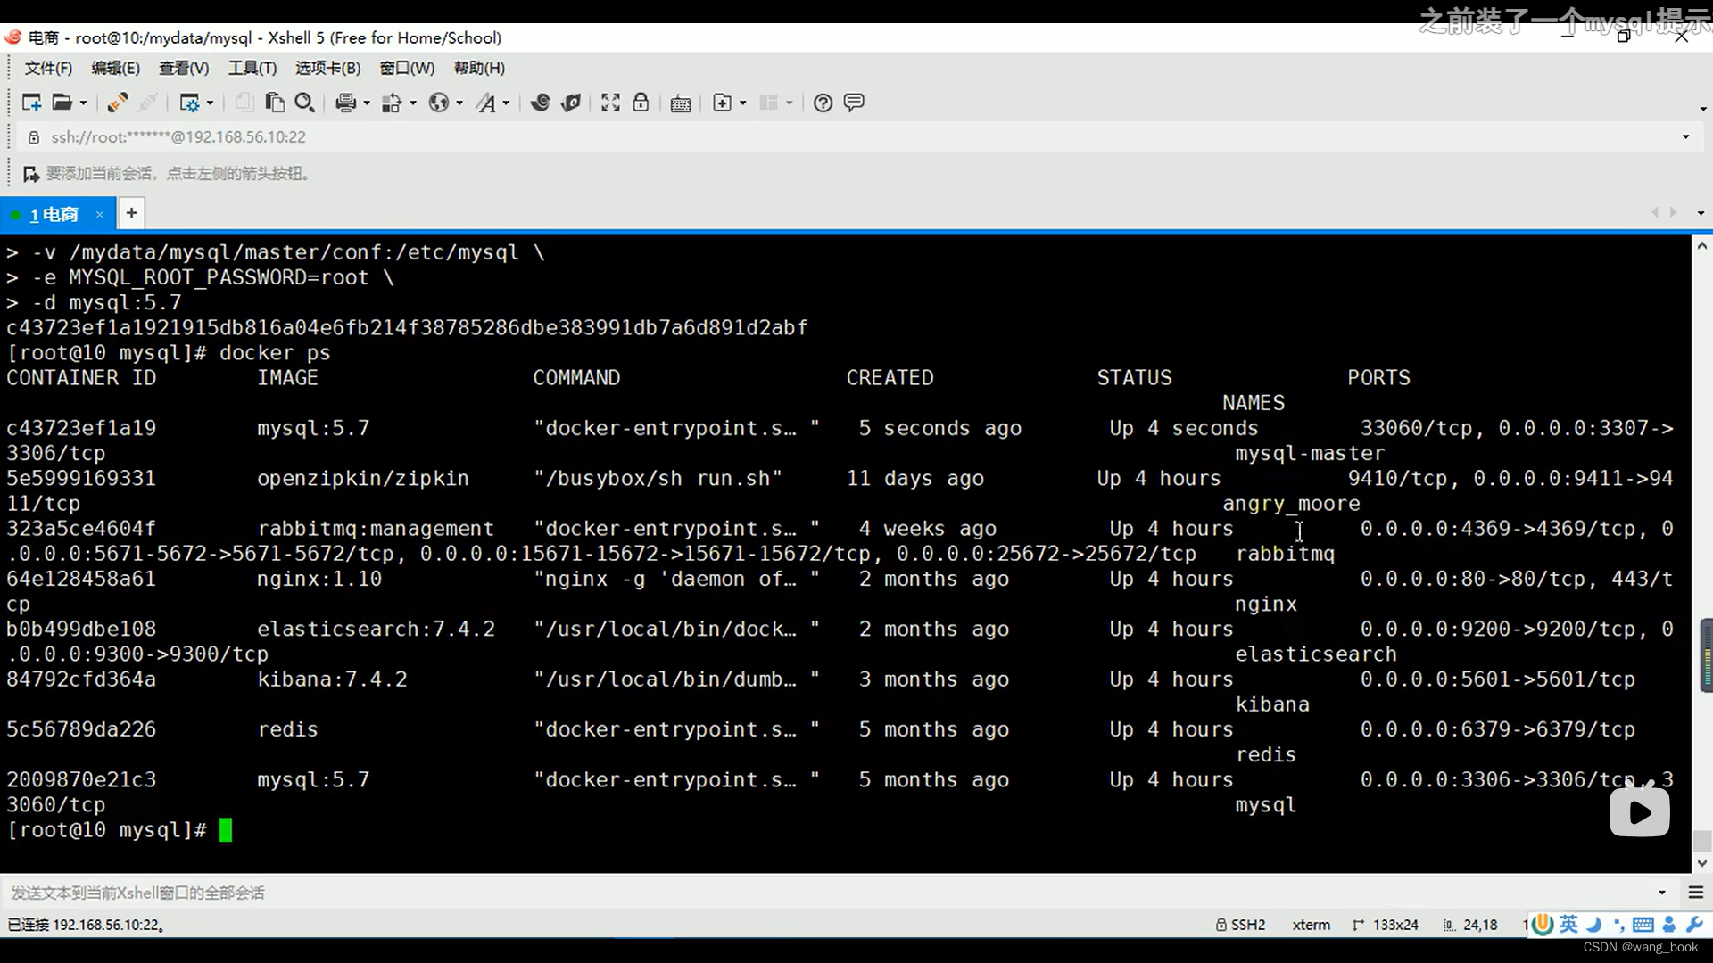Click the terminal scroll down arrow
Viewport: 1713px width, 963px height.
click(x=1701, y=862)
